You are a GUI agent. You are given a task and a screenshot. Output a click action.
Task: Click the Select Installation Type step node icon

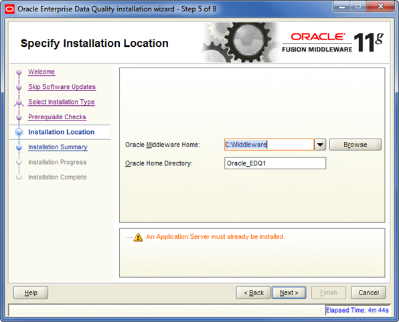[x=19, y=102]
